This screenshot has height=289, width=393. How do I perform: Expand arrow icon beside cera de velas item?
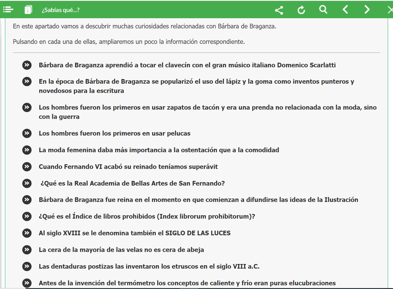[27, 250]
